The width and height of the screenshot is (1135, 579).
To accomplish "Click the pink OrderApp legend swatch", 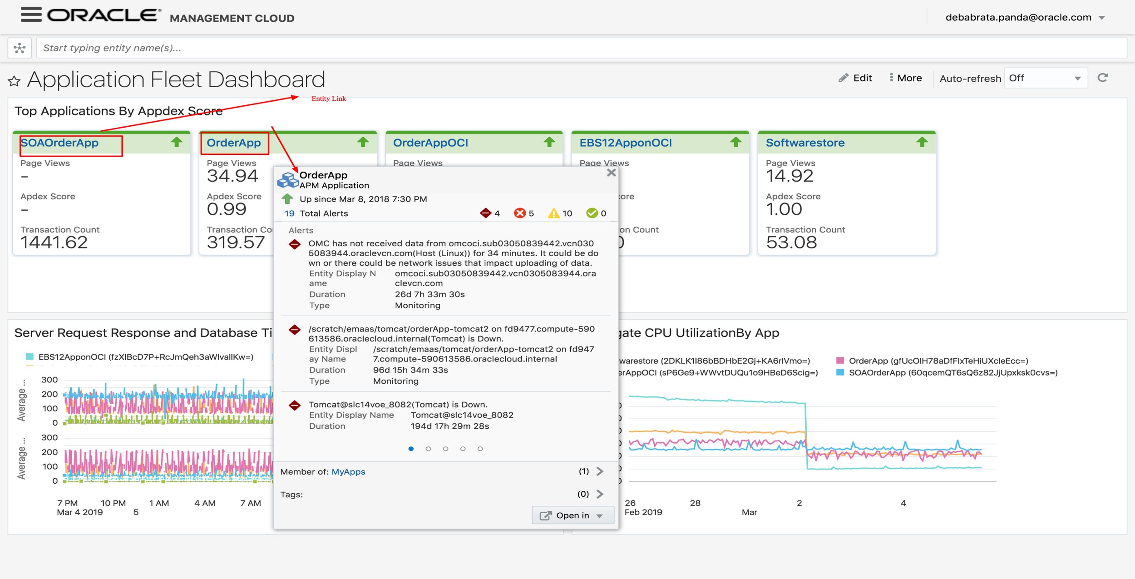I will click(x=840, y=361).
